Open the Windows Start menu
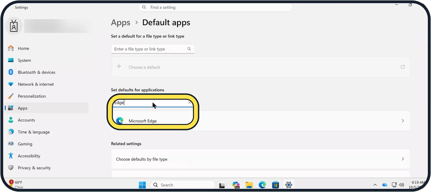This screenshot has height=192, width=431. (142, 185)
